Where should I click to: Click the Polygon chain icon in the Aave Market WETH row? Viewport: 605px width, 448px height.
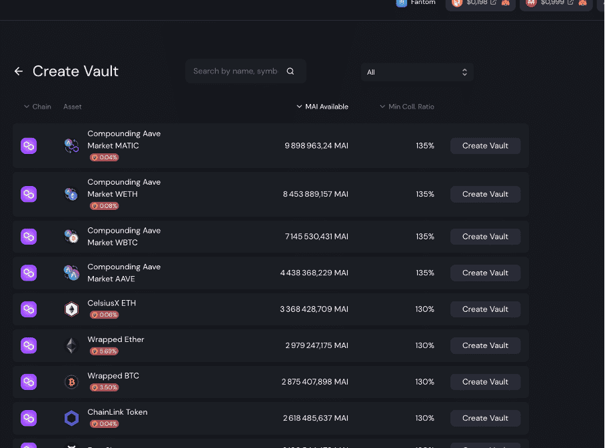tap(29, 194)
